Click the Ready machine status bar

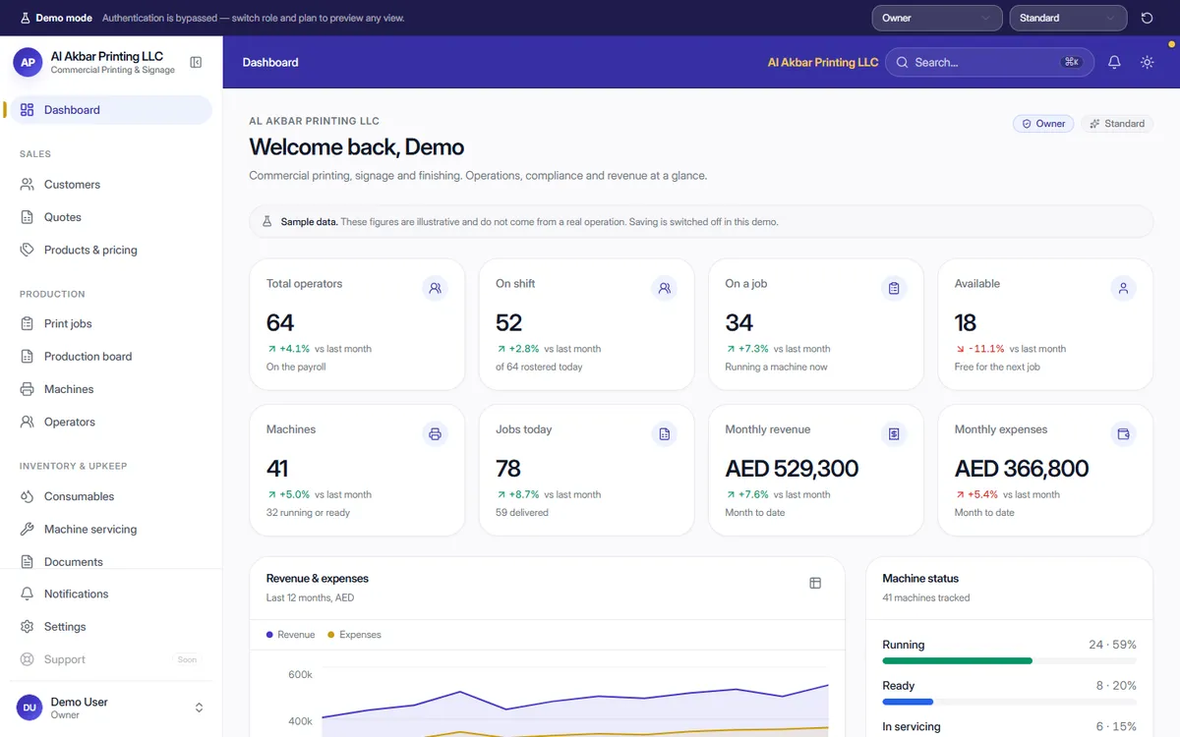[x=1009, y=702]
